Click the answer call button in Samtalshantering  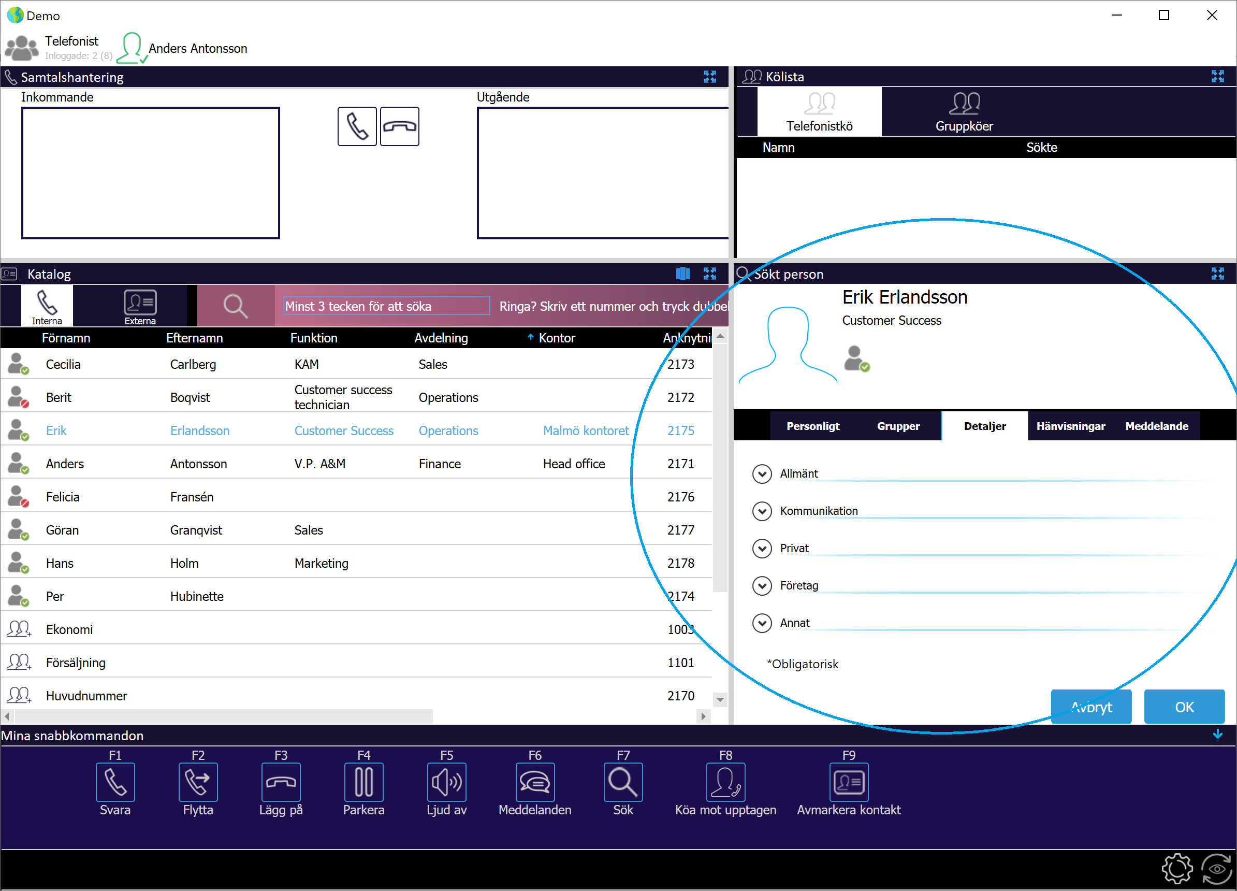pos(357,126)
